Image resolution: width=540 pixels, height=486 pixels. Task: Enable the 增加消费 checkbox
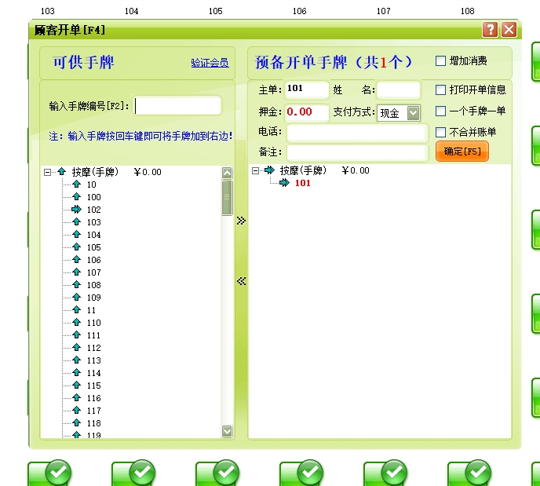(x=440, y=60)
